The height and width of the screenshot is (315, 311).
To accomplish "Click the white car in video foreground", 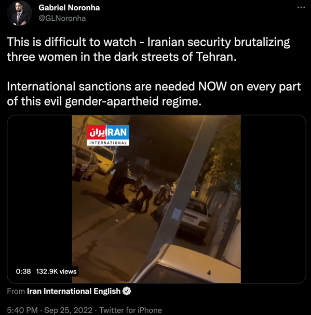I will point(186,264).
